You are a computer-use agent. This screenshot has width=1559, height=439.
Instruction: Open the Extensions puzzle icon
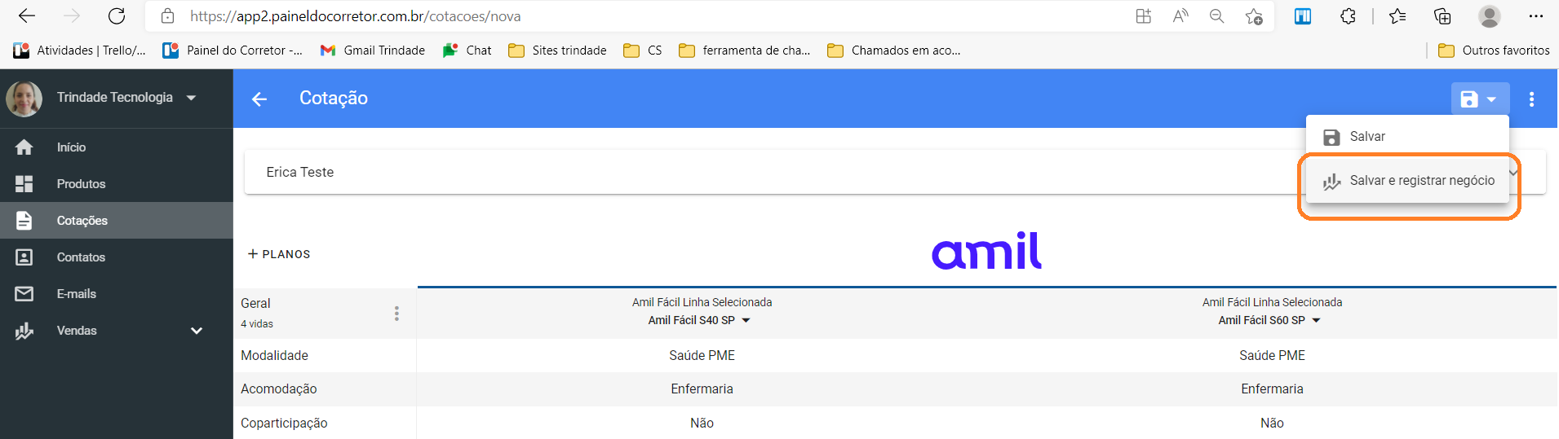pyautogui.click(x=1348, y=15)
